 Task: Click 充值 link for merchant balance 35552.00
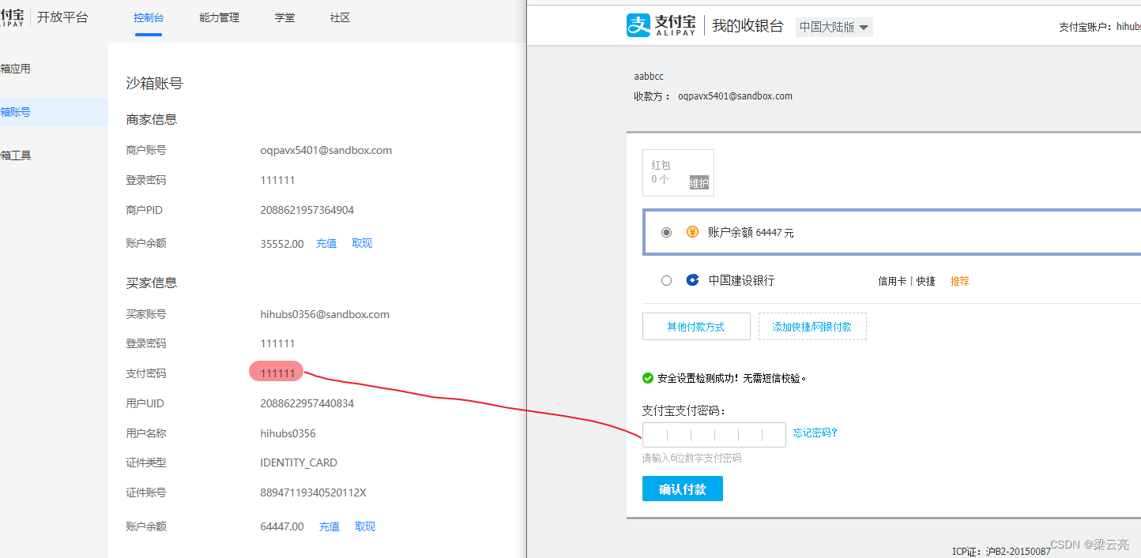point(326,243)
